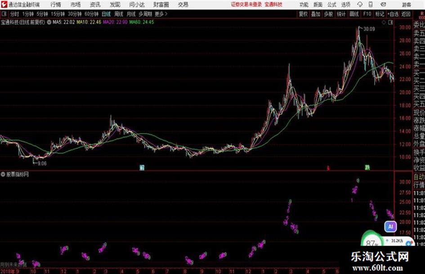Select the 1分钟 period
Screen dimensions: 425x274
(28, 14)
